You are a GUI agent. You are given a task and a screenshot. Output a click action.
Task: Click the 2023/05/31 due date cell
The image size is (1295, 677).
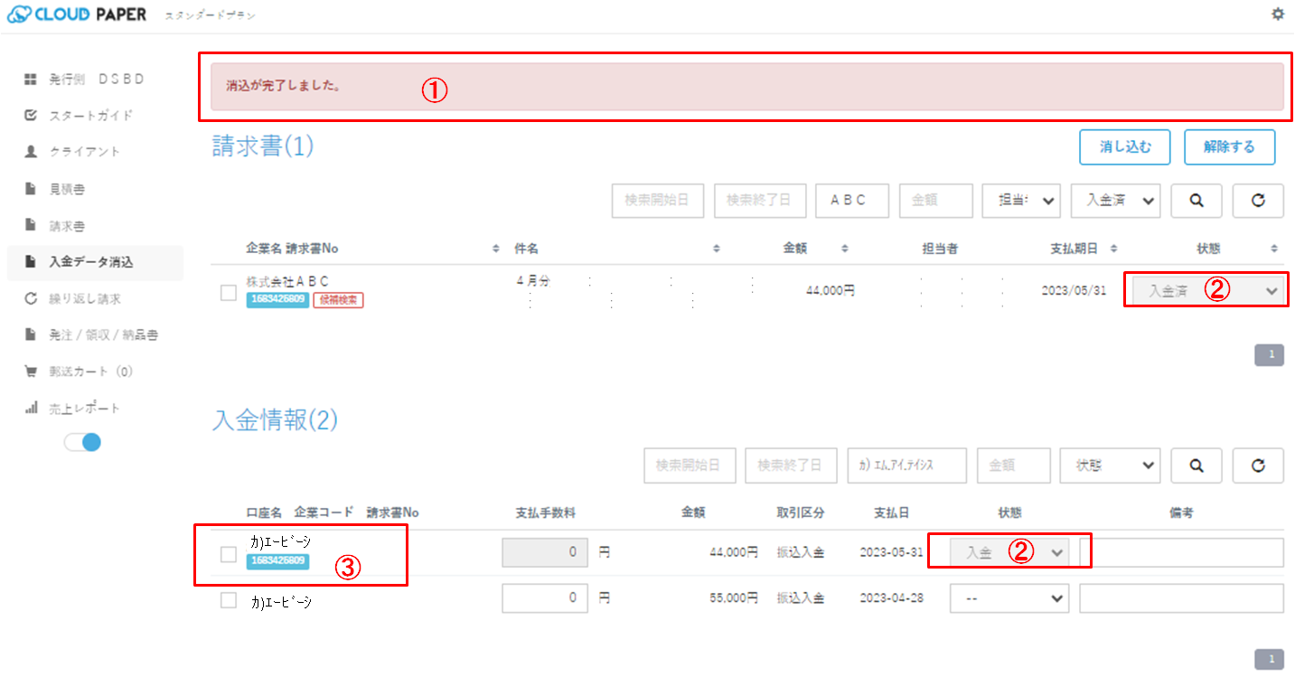click(x=1074, y=291)
